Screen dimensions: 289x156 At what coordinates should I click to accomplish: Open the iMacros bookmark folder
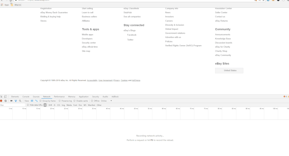coord(16,5)
